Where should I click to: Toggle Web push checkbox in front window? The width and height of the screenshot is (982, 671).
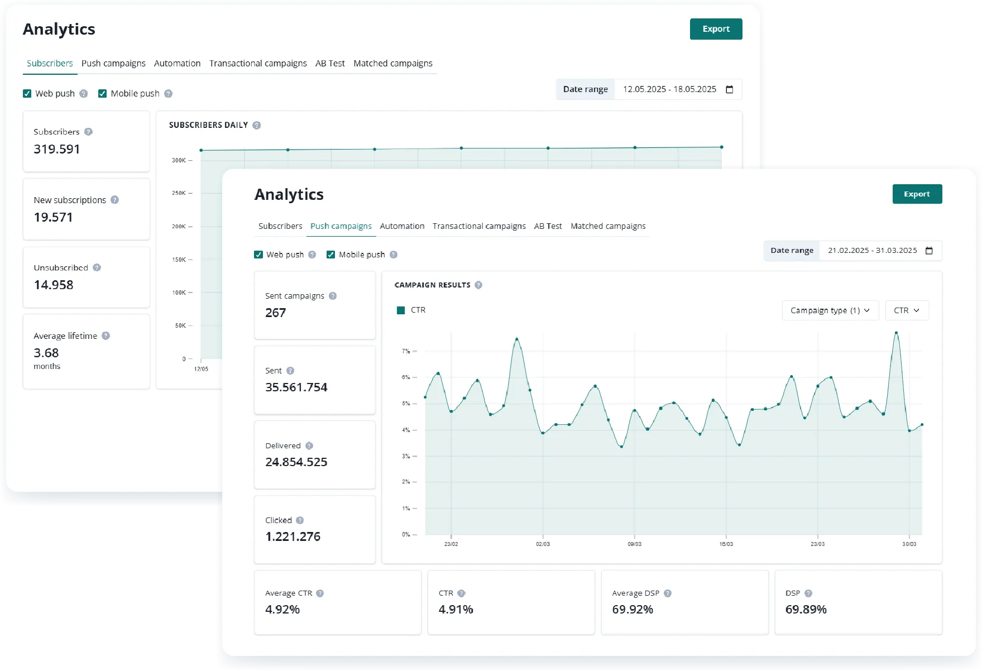258,255
